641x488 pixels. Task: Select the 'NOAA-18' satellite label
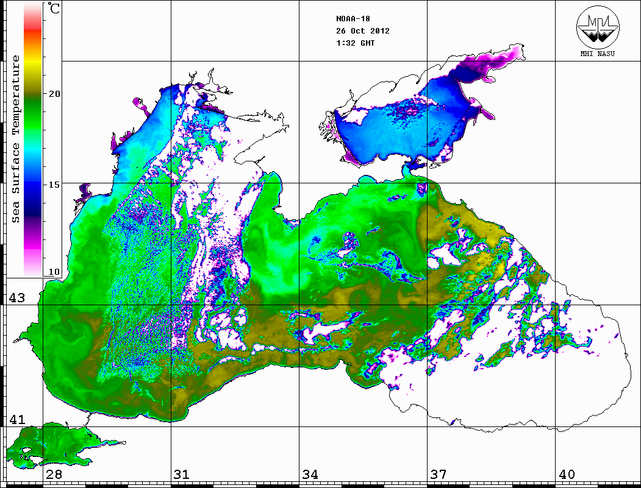tap(353, 19)
